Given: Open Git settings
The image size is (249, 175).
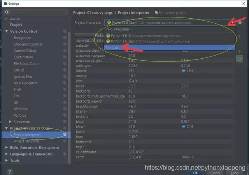Looking at the screenshot, I should pos(16,102).
